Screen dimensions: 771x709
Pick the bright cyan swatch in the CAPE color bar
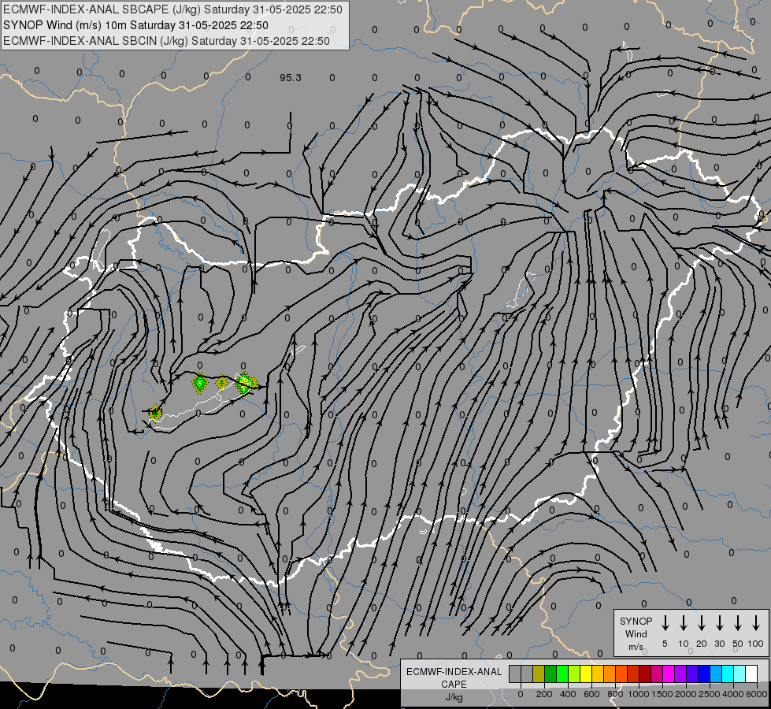tap(728, 674)
